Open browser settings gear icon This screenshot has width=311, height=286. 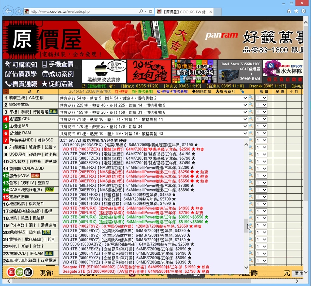point(304,11)
